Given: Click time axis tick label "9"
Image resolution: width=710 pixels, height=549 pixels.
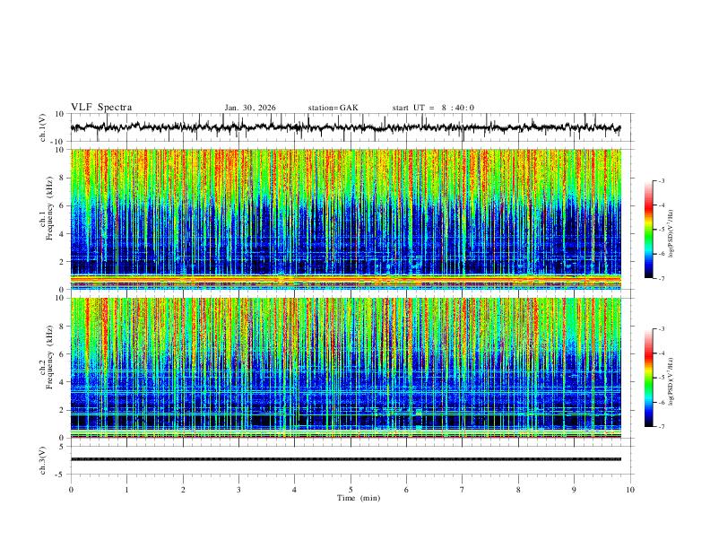Looking at the screenshot, I should (x=574, y=490).
